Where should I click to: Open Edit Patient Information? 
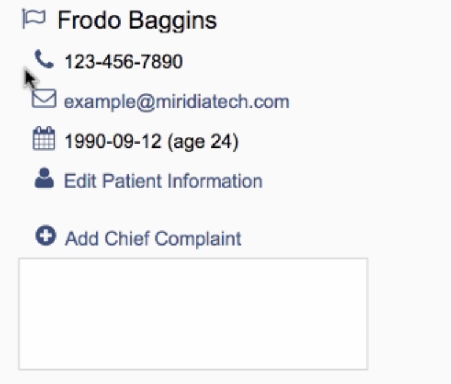coord(163,181)
